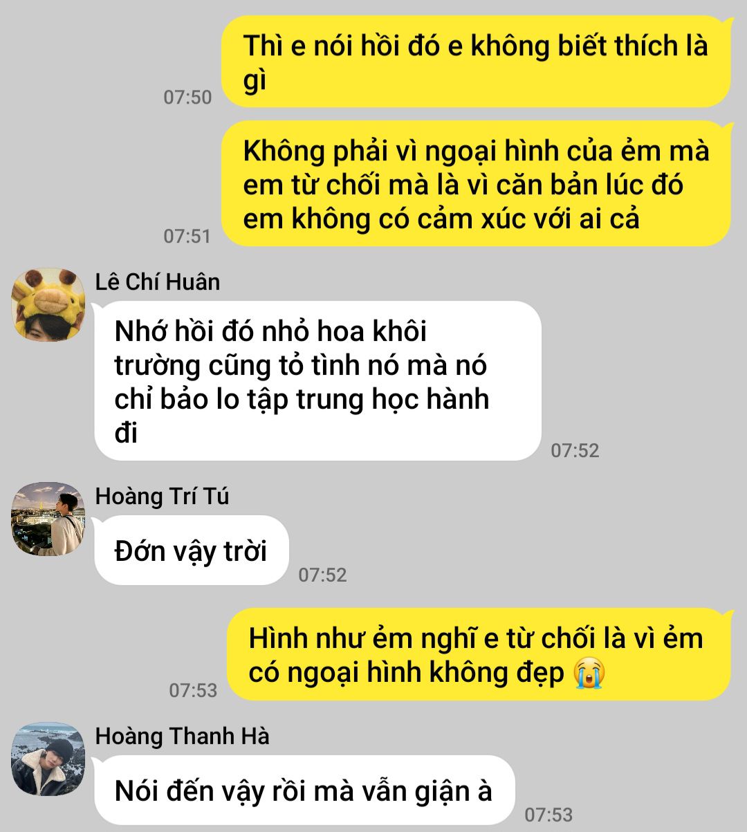Tap the sender name Hoàng Thanh Hà
747x832 pixels.
[182, 736]
